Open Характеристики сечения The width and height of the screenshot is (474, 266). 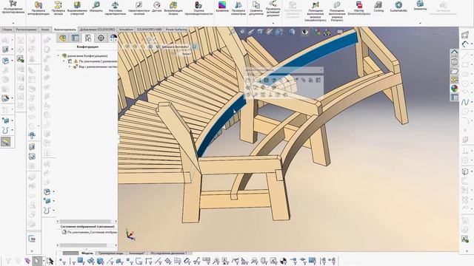(138, 8)
